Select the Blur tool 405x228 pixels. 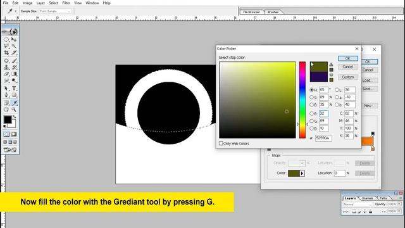click(x=6, y=80)
